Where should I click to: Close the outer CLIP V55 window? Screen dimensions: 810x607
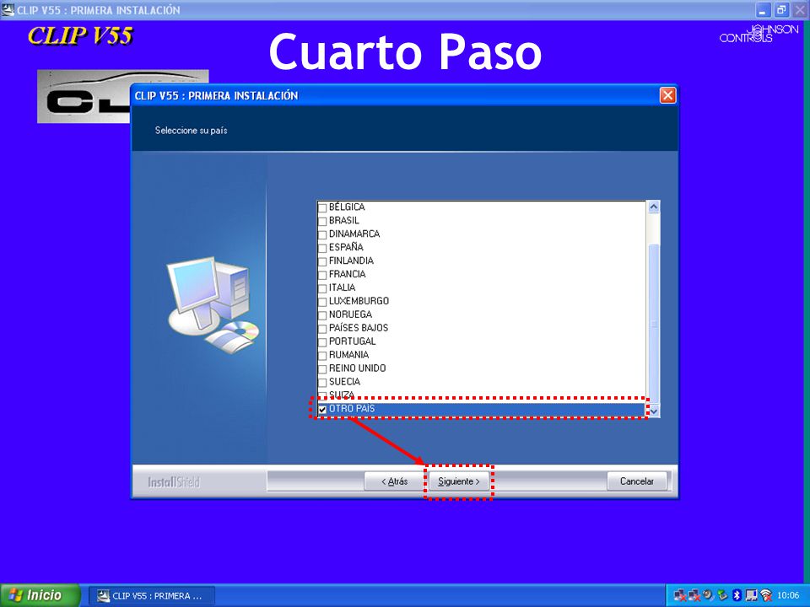(x=799, y=10)
